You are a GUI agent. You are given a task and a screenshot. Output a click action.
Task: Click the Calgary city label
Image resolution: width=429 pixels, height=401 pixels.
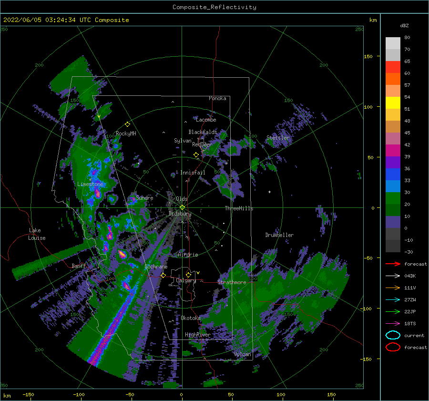tap(186, 280)
